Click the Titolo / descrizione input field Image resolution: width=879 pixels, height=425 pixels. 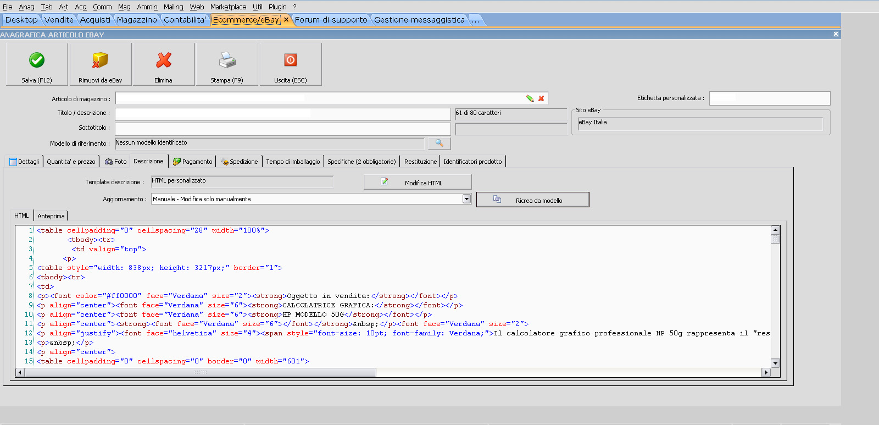click(282, 114)
